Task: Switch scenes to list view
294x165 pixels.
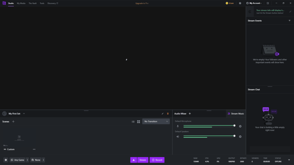Action: pyautogui.click(x=133, y=121)
